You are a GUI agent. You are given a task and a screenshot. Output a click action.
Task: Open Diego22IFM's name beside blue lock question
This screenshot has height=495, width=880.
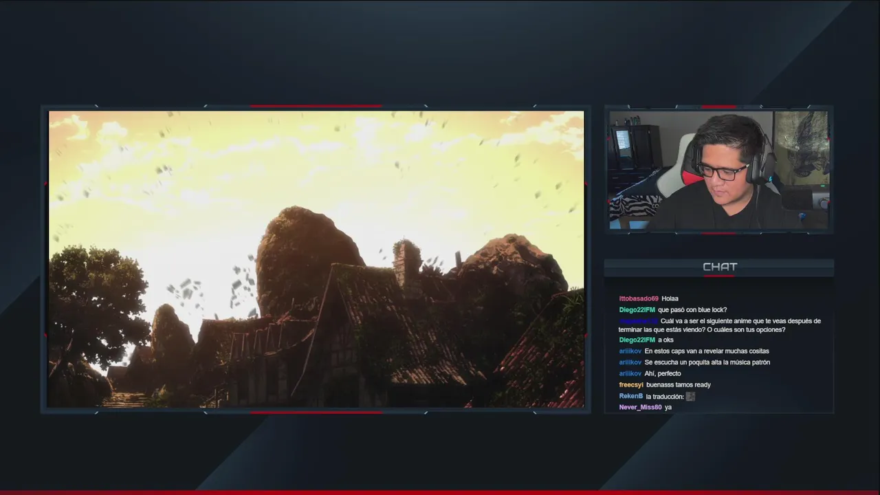(637, 310)
